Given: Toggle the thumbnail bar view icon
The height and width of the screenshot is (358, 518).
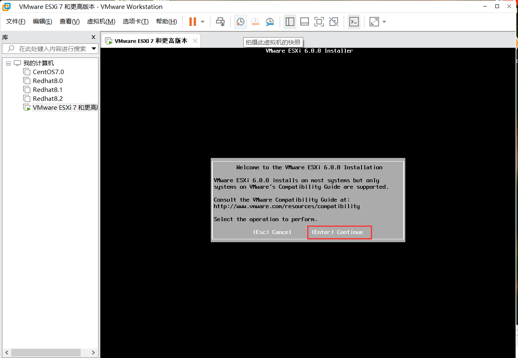Looking at the screenshot, I should [304, 22].
